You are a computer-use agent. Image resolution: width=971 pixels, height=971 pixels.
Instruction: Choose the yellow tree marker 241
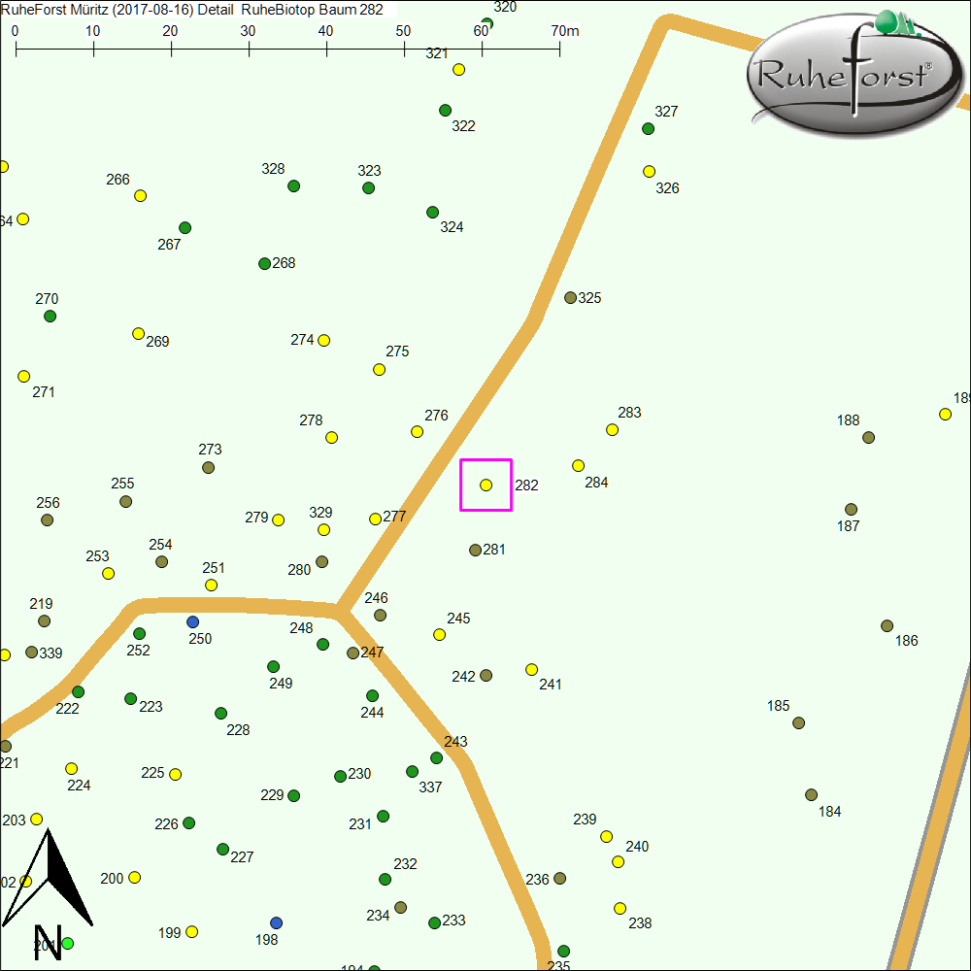[x=531, y=669]
